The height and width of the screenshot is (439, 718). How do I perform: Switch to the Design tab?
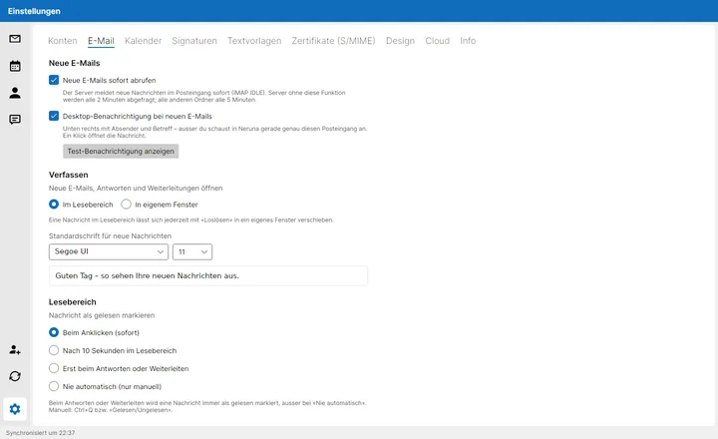tap(400, 41)
